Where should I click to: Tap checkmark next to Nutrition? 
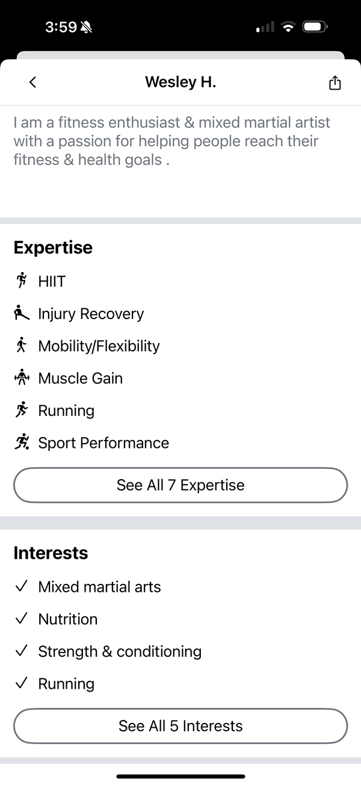coord(22,619)
